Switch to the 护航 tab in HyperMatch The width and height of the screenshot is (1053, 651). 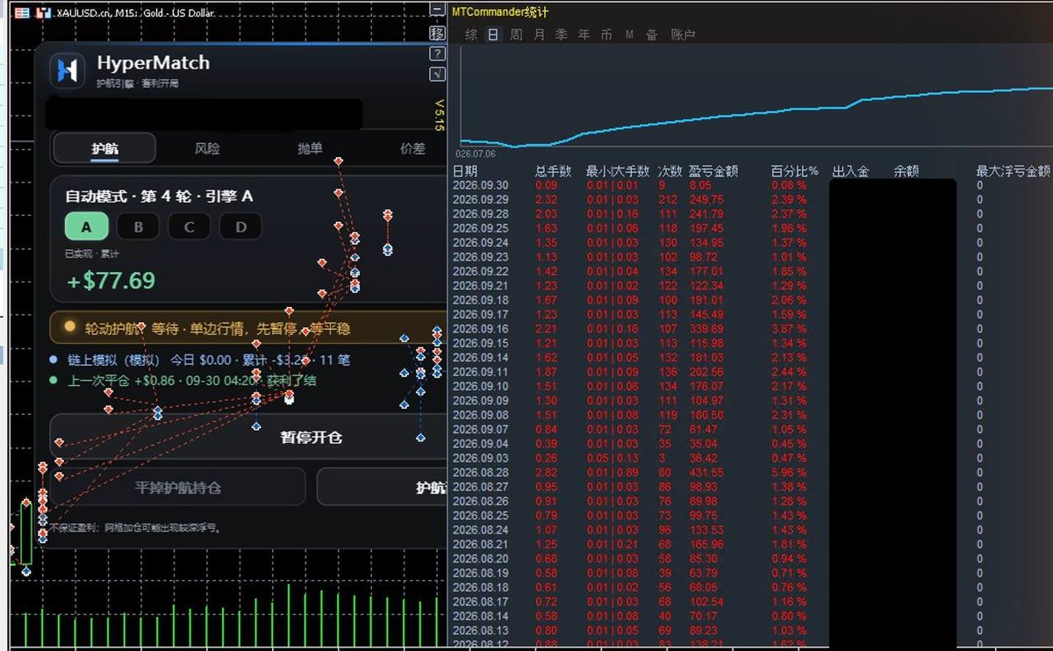tap(104, 148)
